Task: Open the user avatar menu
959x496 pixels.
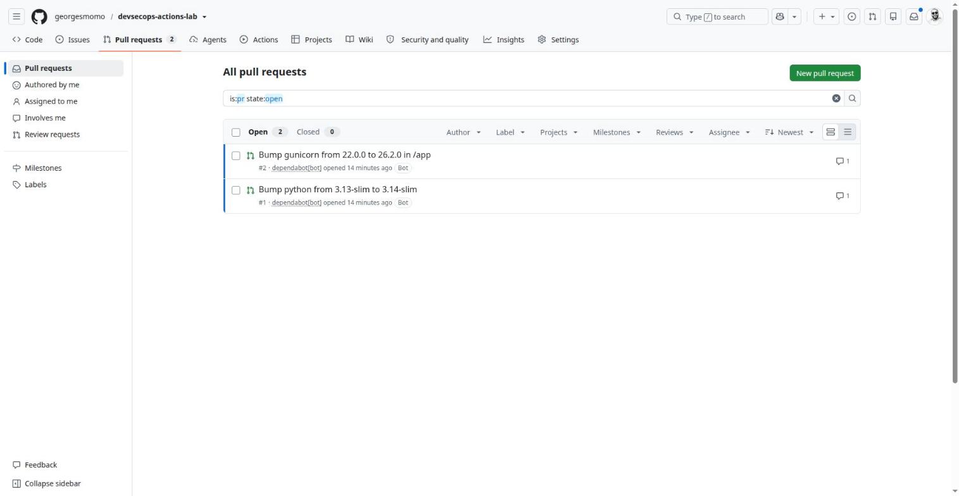Action: 935,16
